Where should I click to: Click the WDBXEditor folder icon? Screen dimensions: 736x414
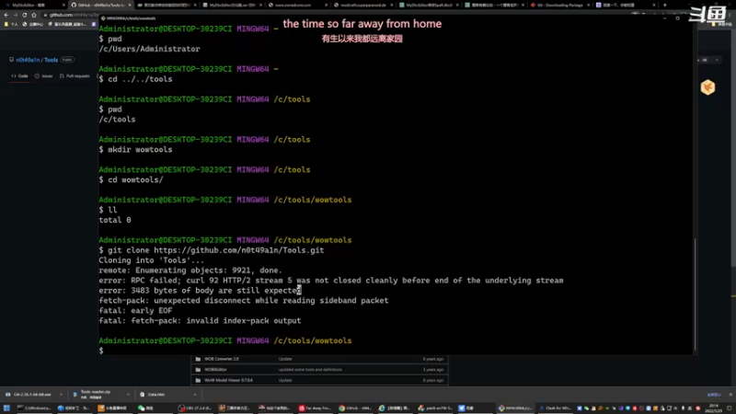pos(198,370)
